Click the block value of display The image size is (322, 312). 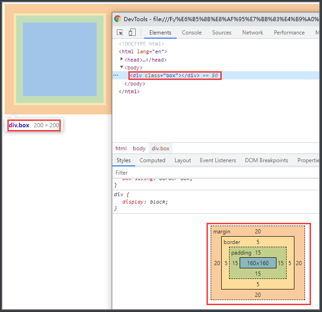(158, 202)
